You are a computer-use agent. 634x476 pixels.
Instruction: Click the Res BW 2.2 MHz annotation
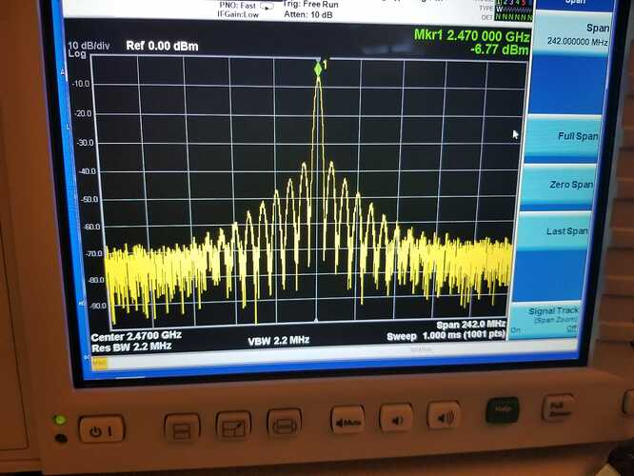pyautogui.click(x=131, y=347)
